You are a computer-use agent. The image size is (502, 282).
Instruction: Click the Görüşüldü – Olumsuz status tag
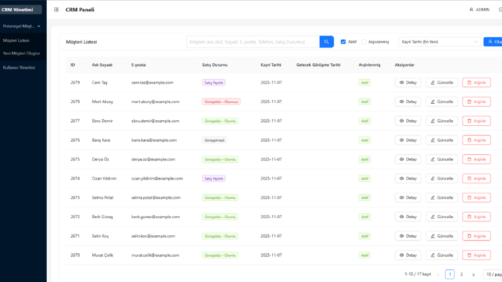coord(221,102)
